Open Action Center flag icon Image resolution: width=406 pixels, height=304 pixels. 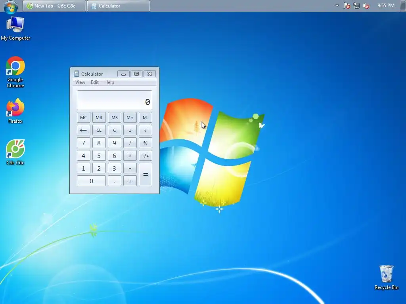pyautogui.click(x=347, y=6)
